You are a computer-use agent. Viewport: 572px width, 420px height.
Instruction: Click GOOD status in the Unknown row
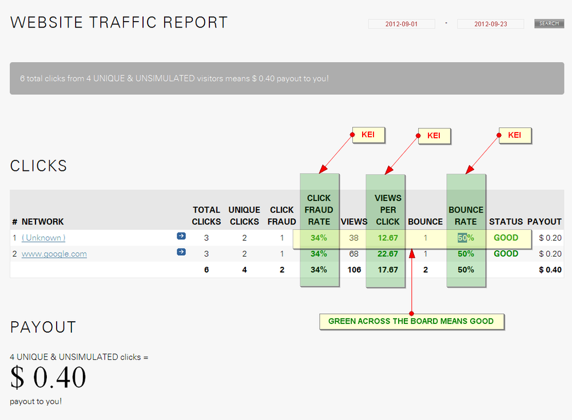[506, 238]
